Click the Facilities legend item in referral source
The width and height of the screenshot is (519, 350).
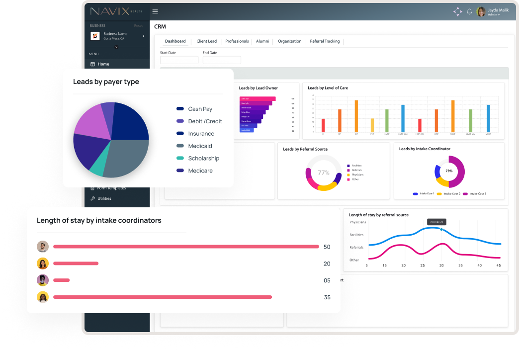[x=354, y=166]
